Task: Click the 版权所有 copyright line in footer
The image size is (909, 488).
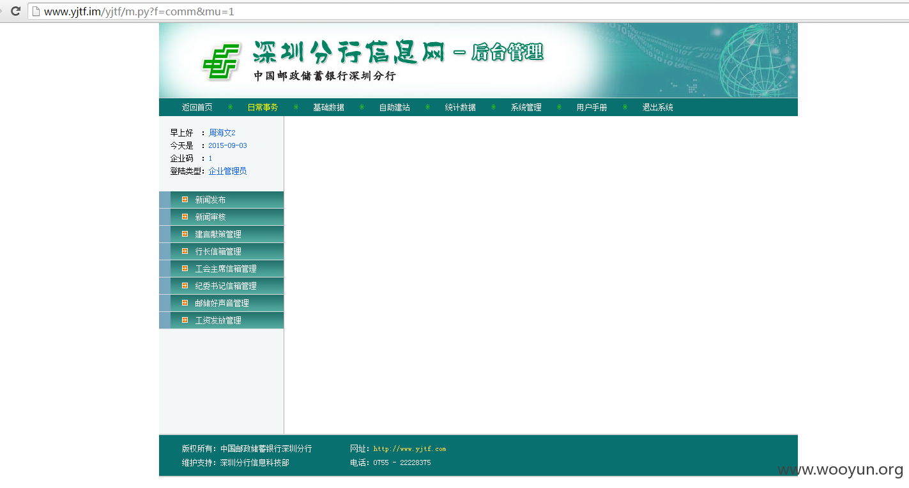Action: 247,448
